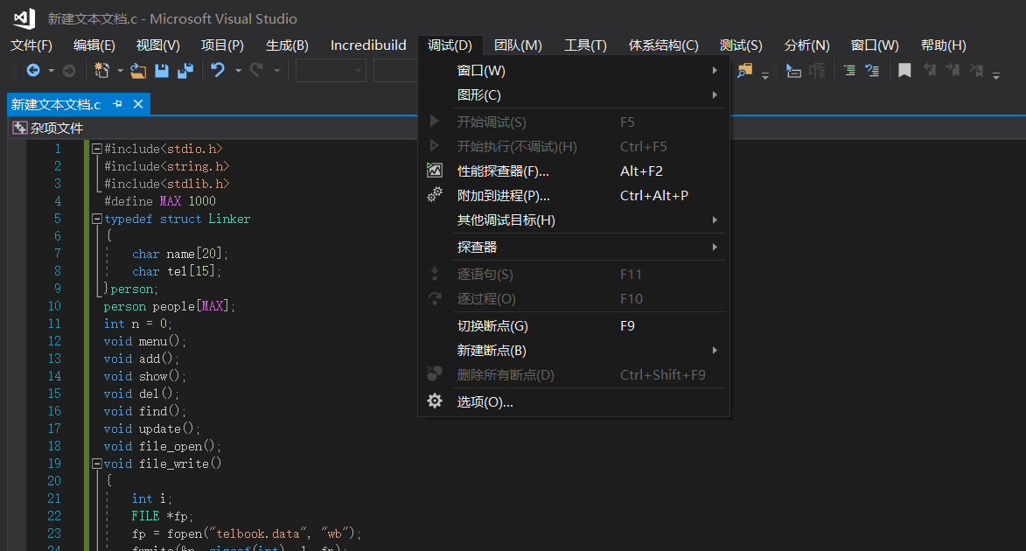Open the 体系结构(C) menu
The image size is (1026, 551).
tap(664, 45)
